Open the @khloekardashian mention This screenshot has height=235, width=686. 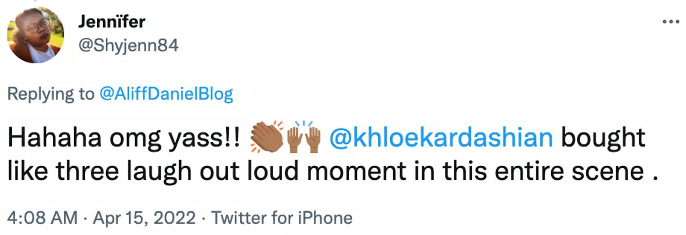point(442,138)
